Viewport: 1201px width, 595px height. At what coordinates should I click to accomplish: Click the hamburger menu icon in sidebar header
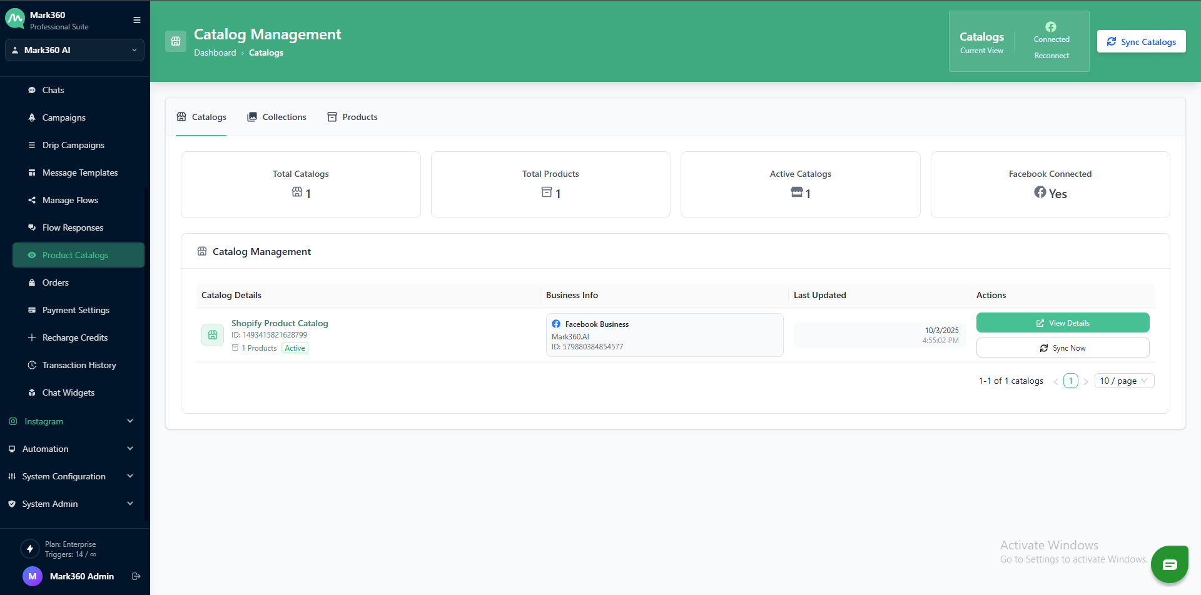coord(136,20)
